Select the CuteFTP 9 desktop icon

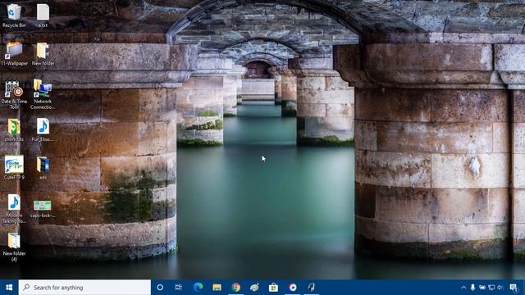pyautogui.click(x=14, y=167)
